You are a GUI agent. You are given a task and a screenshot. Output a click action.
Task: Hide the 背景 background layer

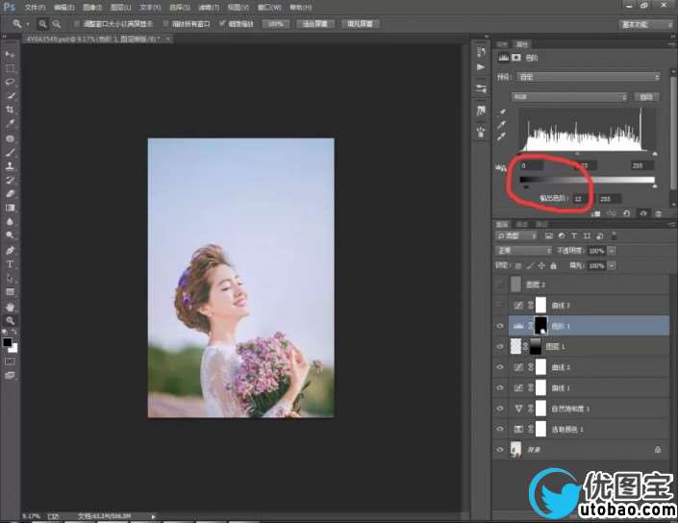point(500,450)
